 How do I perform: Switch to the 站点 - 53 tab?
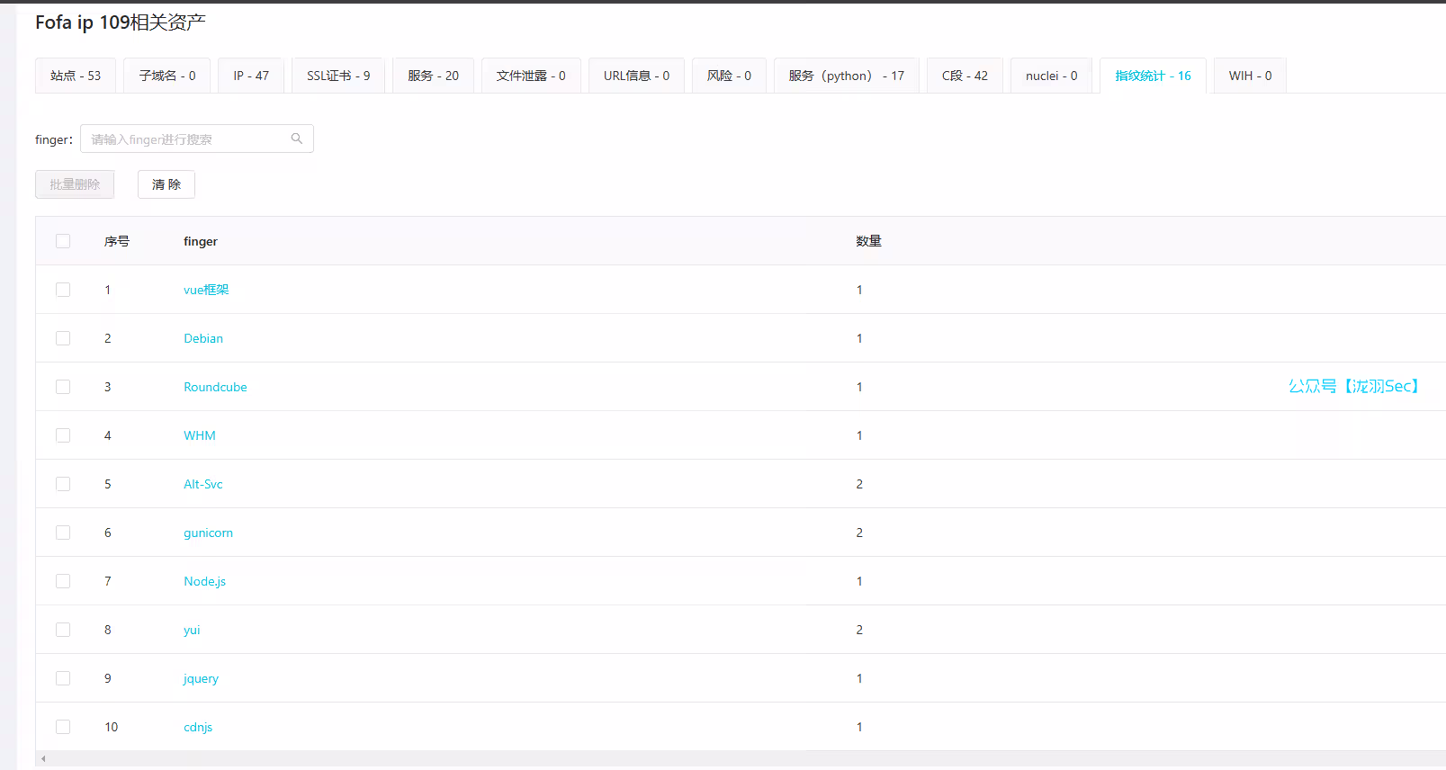click(76, 76)
